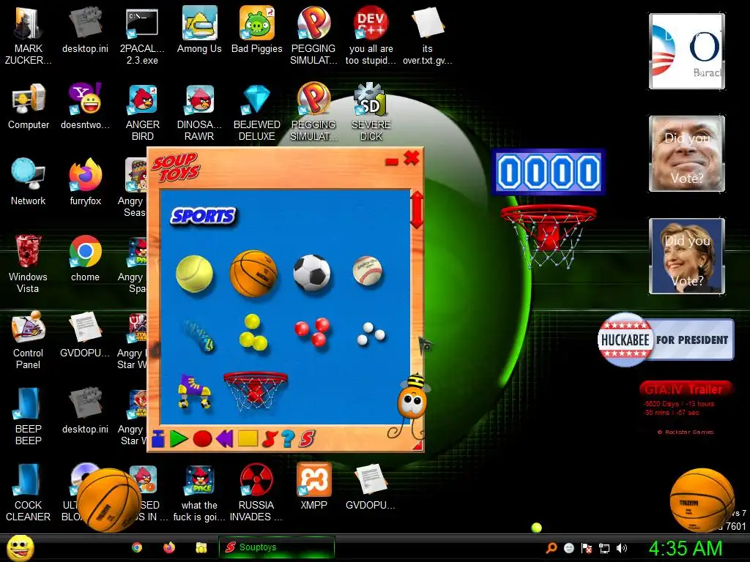
Task: Click the red double-arrow toybox scroller
Action: 417,210
